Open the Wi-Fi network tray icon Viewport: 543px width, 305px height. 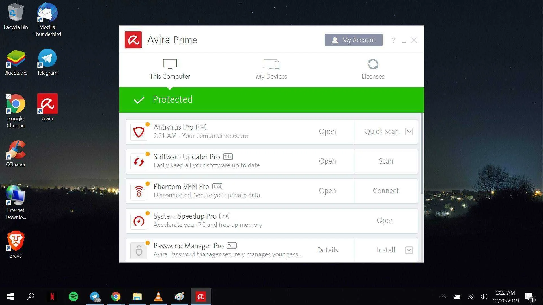click(471, 297)
